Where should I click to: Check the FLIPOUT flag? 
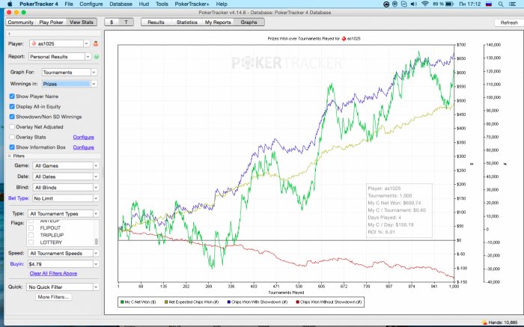coord(31,227)
